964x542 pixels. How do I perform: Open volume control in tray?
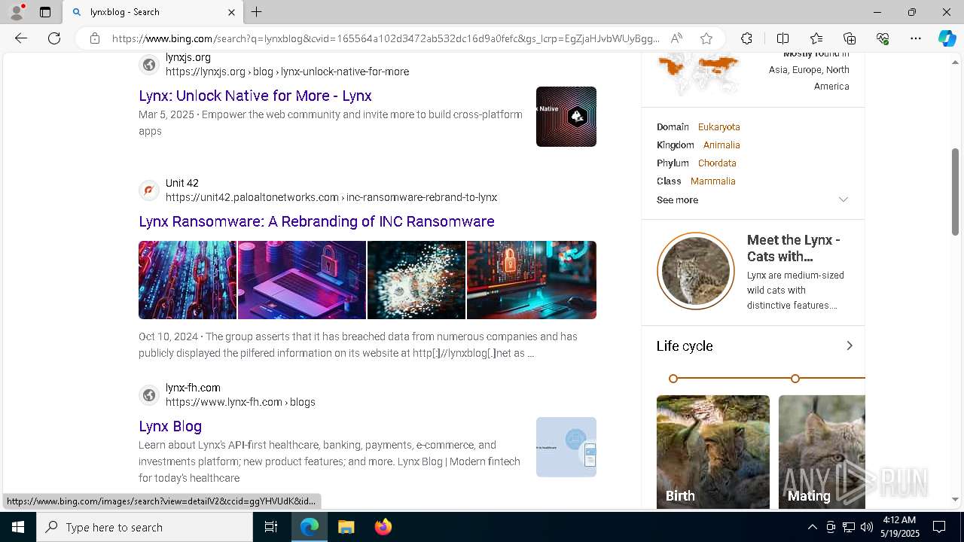coord(866,527)
